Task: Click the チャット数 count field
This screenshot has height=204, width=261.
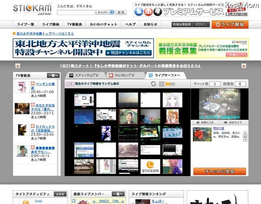Action: pyautogui.click(x=215, y=84)
